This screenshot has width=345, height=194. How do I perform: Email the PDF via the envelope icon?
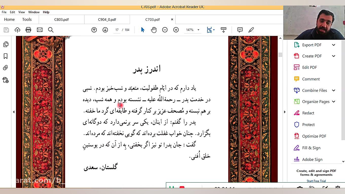click(x=40, y=30)
